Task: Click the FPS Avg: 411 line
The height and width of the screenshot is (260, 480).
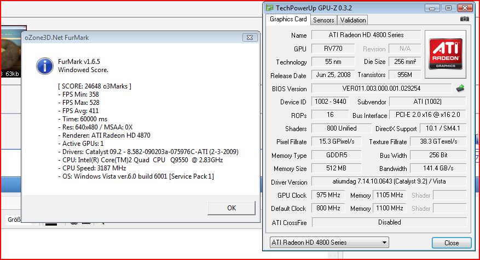Action: (78, 111)
